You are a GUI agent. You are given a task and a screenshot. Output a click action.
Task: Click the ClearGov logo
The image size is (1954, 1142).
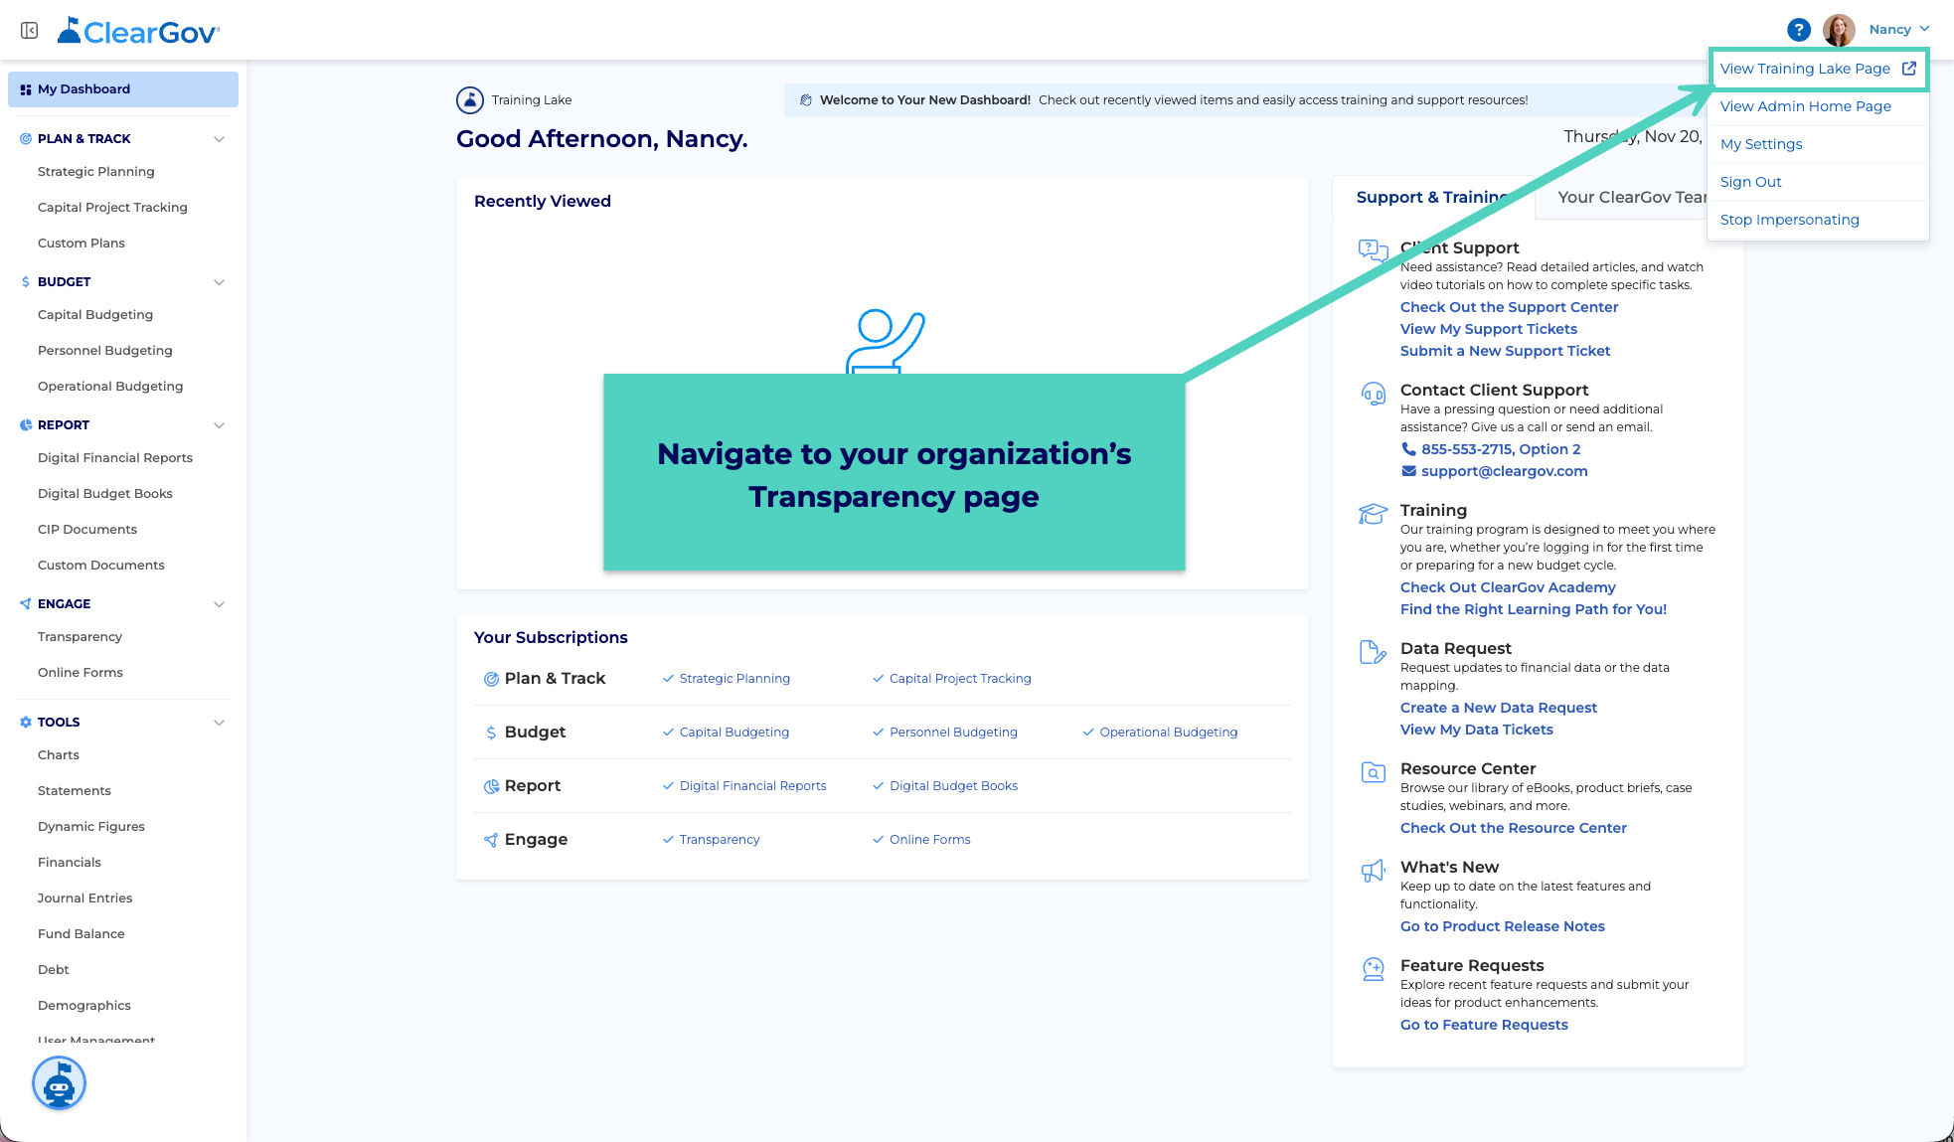pos(139,31)
